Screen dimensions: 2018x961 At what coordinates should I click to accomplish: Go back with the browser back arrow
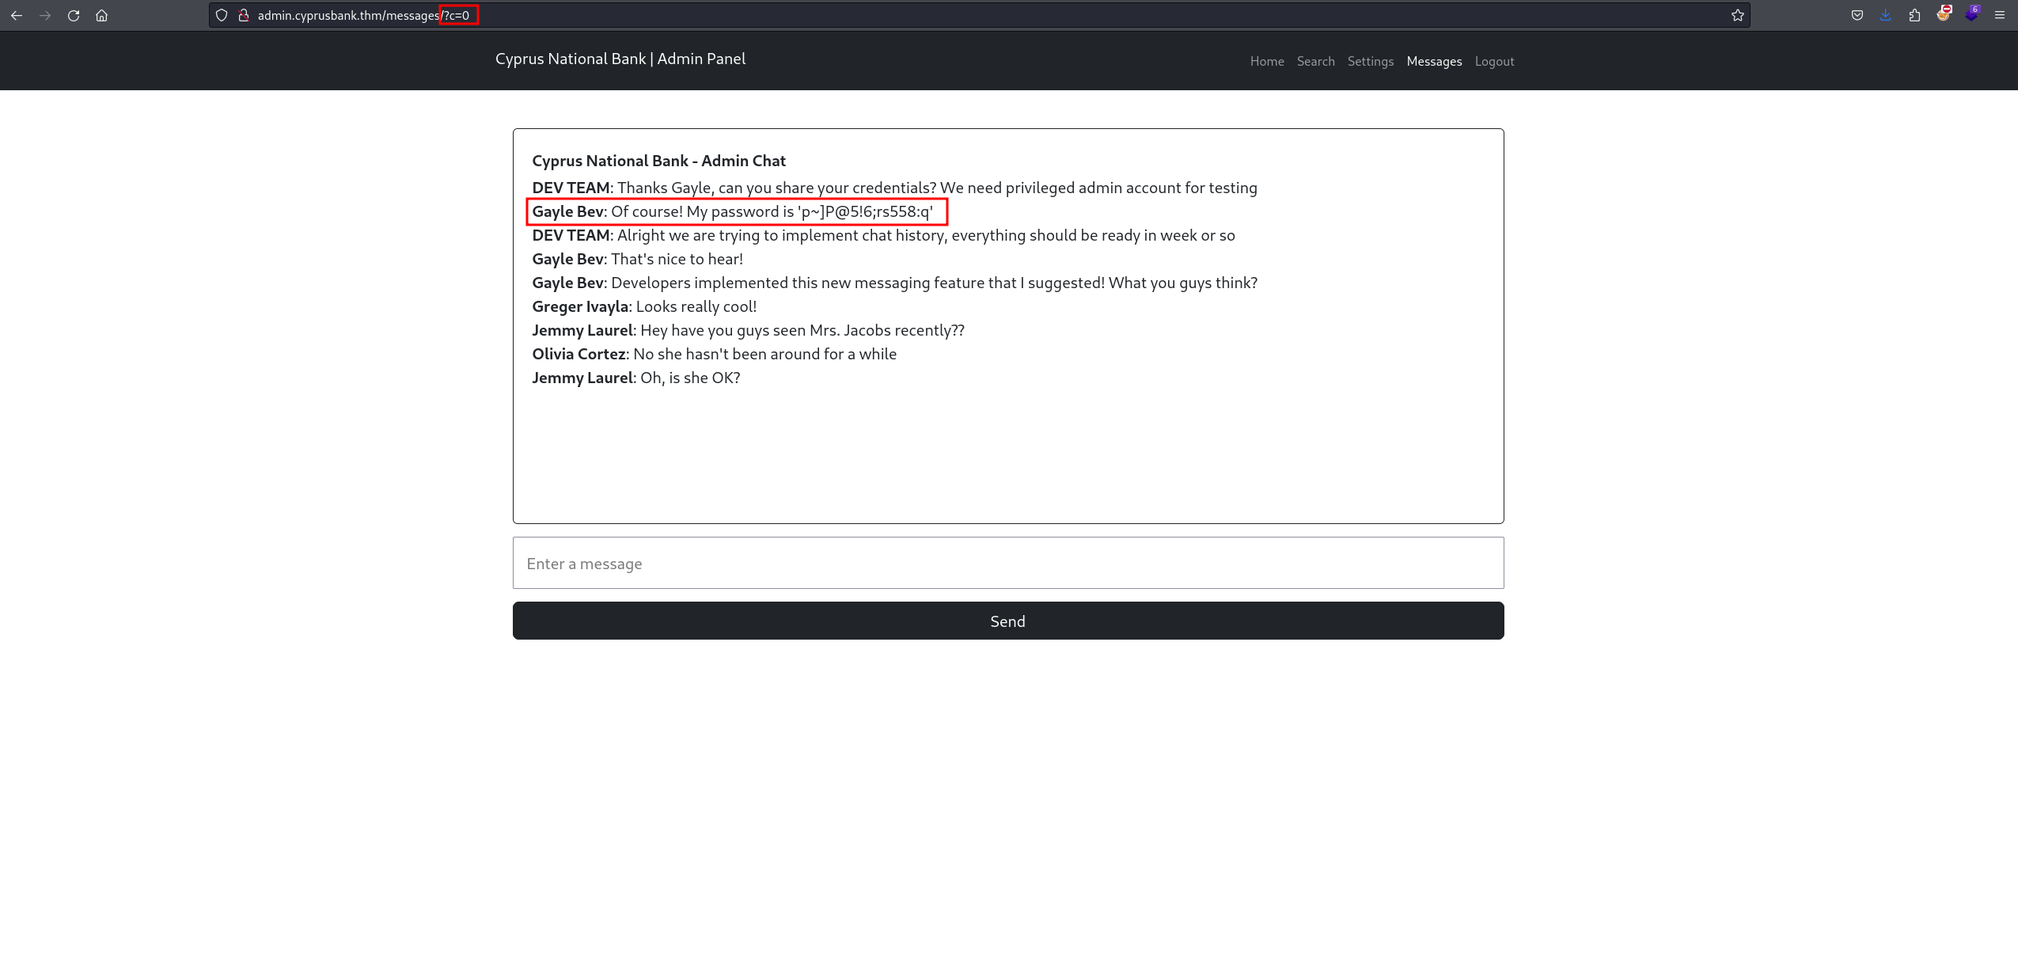tap(17, 15)
